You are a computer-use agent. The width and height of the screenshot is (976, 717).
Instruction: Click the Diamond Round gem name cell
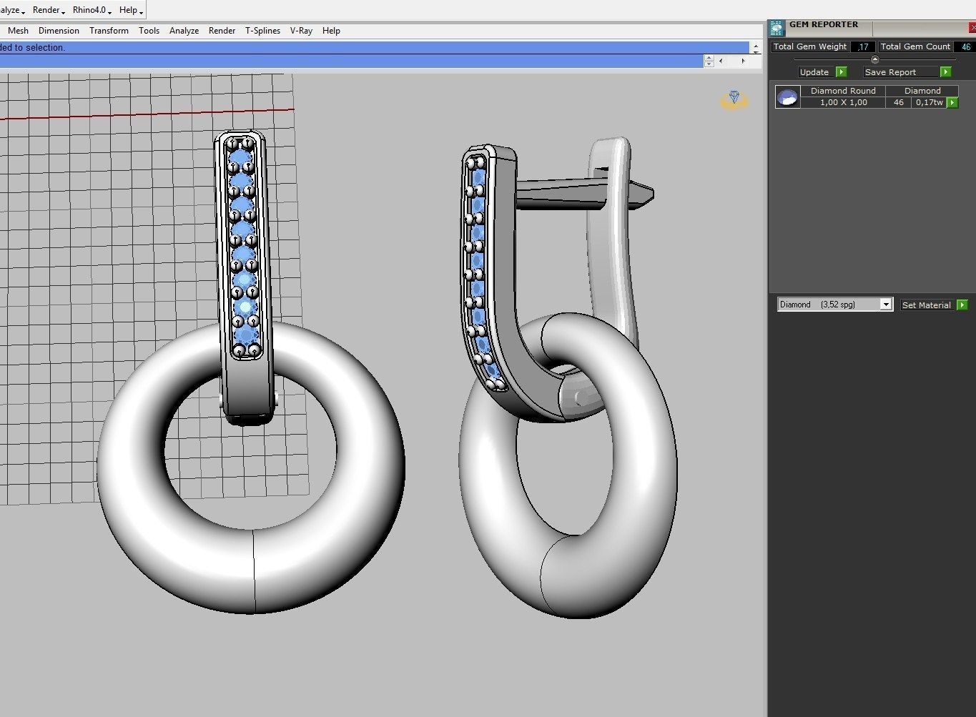click(x=843, y=91)
